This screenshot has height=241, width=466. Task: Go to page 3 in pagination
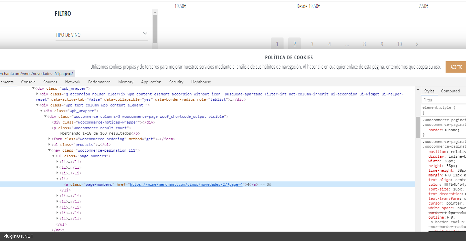click(x=312, y=44)
